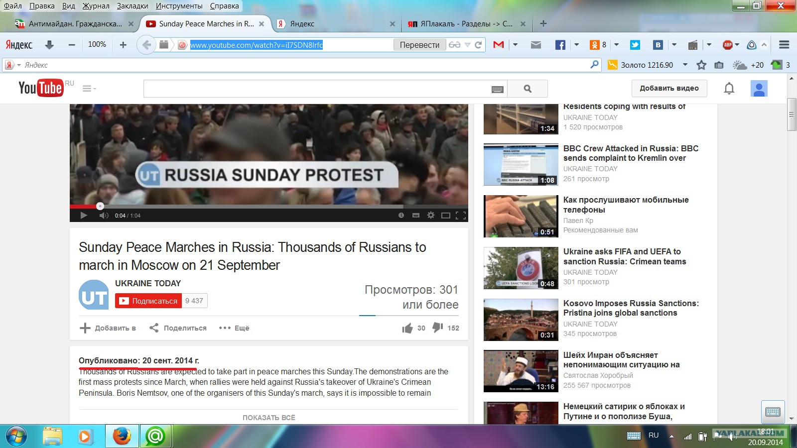797x448 pixels.
Task: Click the Adblock Plus icon
Action: [x=728, y=45]
